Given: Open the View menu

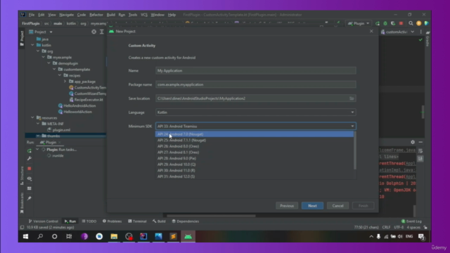Looking at the screenshot, I should pos(52,15).
